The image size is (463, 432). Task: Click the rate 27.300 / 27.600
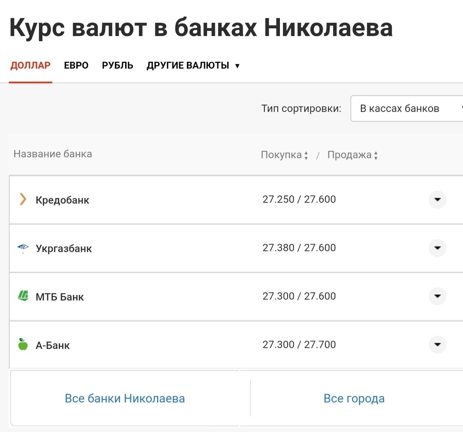[299, 296]
